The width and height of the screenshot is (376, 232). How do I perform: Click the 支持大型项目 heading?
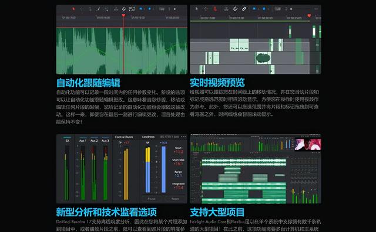[217, 212]
